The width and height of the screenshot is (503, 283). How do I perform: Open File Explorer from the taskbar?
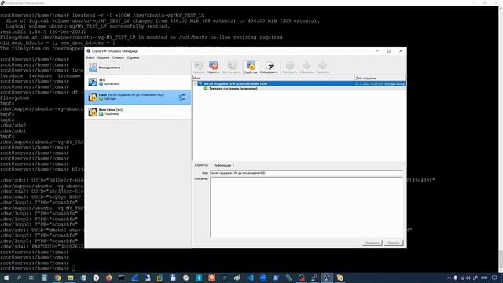(70, 277)
